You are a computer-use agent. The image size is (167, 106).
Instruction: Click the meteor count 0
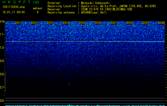tap(38, 12)
